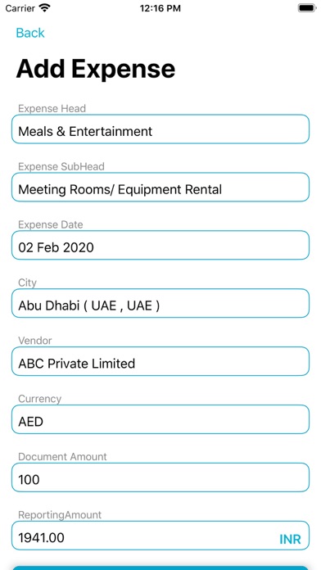Tap the Carrier text in status bar
This screenshot has height=570, width=321.
(x=20, y=8)
